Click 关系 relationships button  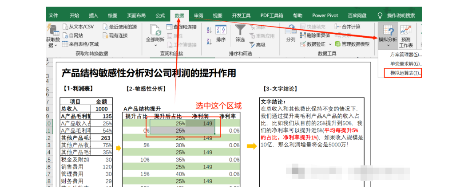point(343,35)
